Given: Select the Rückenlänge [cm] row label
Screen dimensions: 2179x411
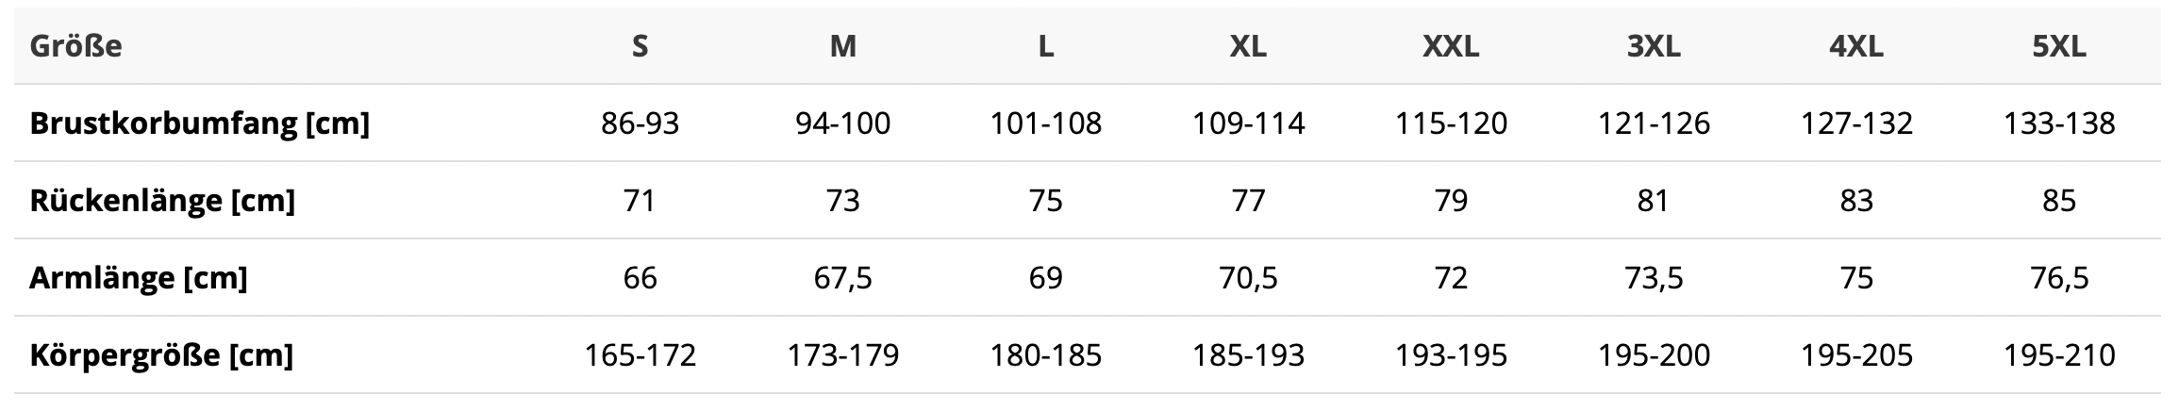Looking at the screenshot, I should pyautogui.click(x=162, y=201).
